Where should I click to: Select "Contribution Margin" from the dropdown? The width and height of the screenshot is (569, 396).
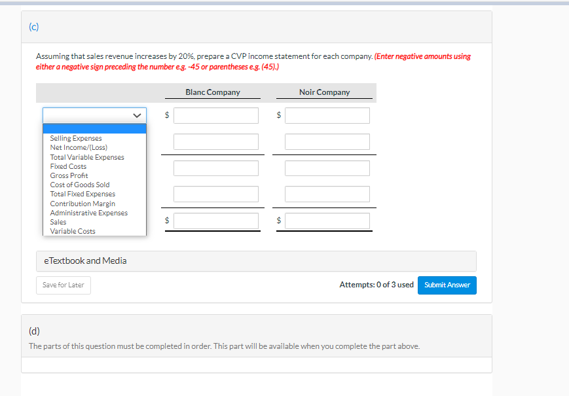coord(82,203)
